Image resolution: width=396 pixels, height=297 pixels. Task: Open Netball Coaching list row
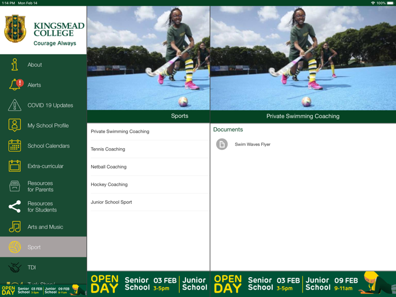coord(148,167)
